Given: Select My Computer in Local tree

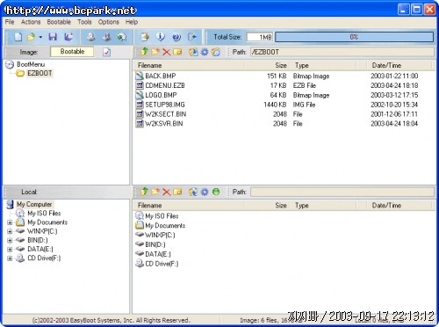Looking at the screenshot, I should coord(34,204).
